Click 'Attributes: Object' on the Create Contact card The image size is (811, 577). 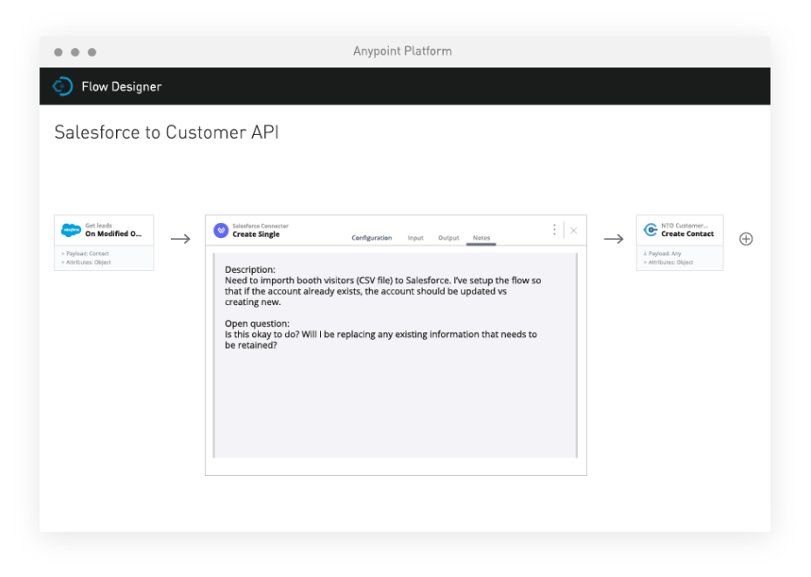pyautogui.click(x=671, y=262)
